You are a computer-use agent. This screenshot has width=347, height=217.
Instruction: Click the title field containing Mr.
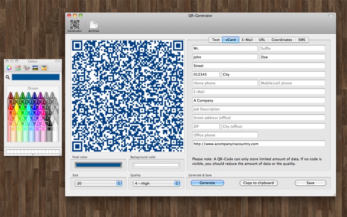pyautogui.click(x=225, y=48)
